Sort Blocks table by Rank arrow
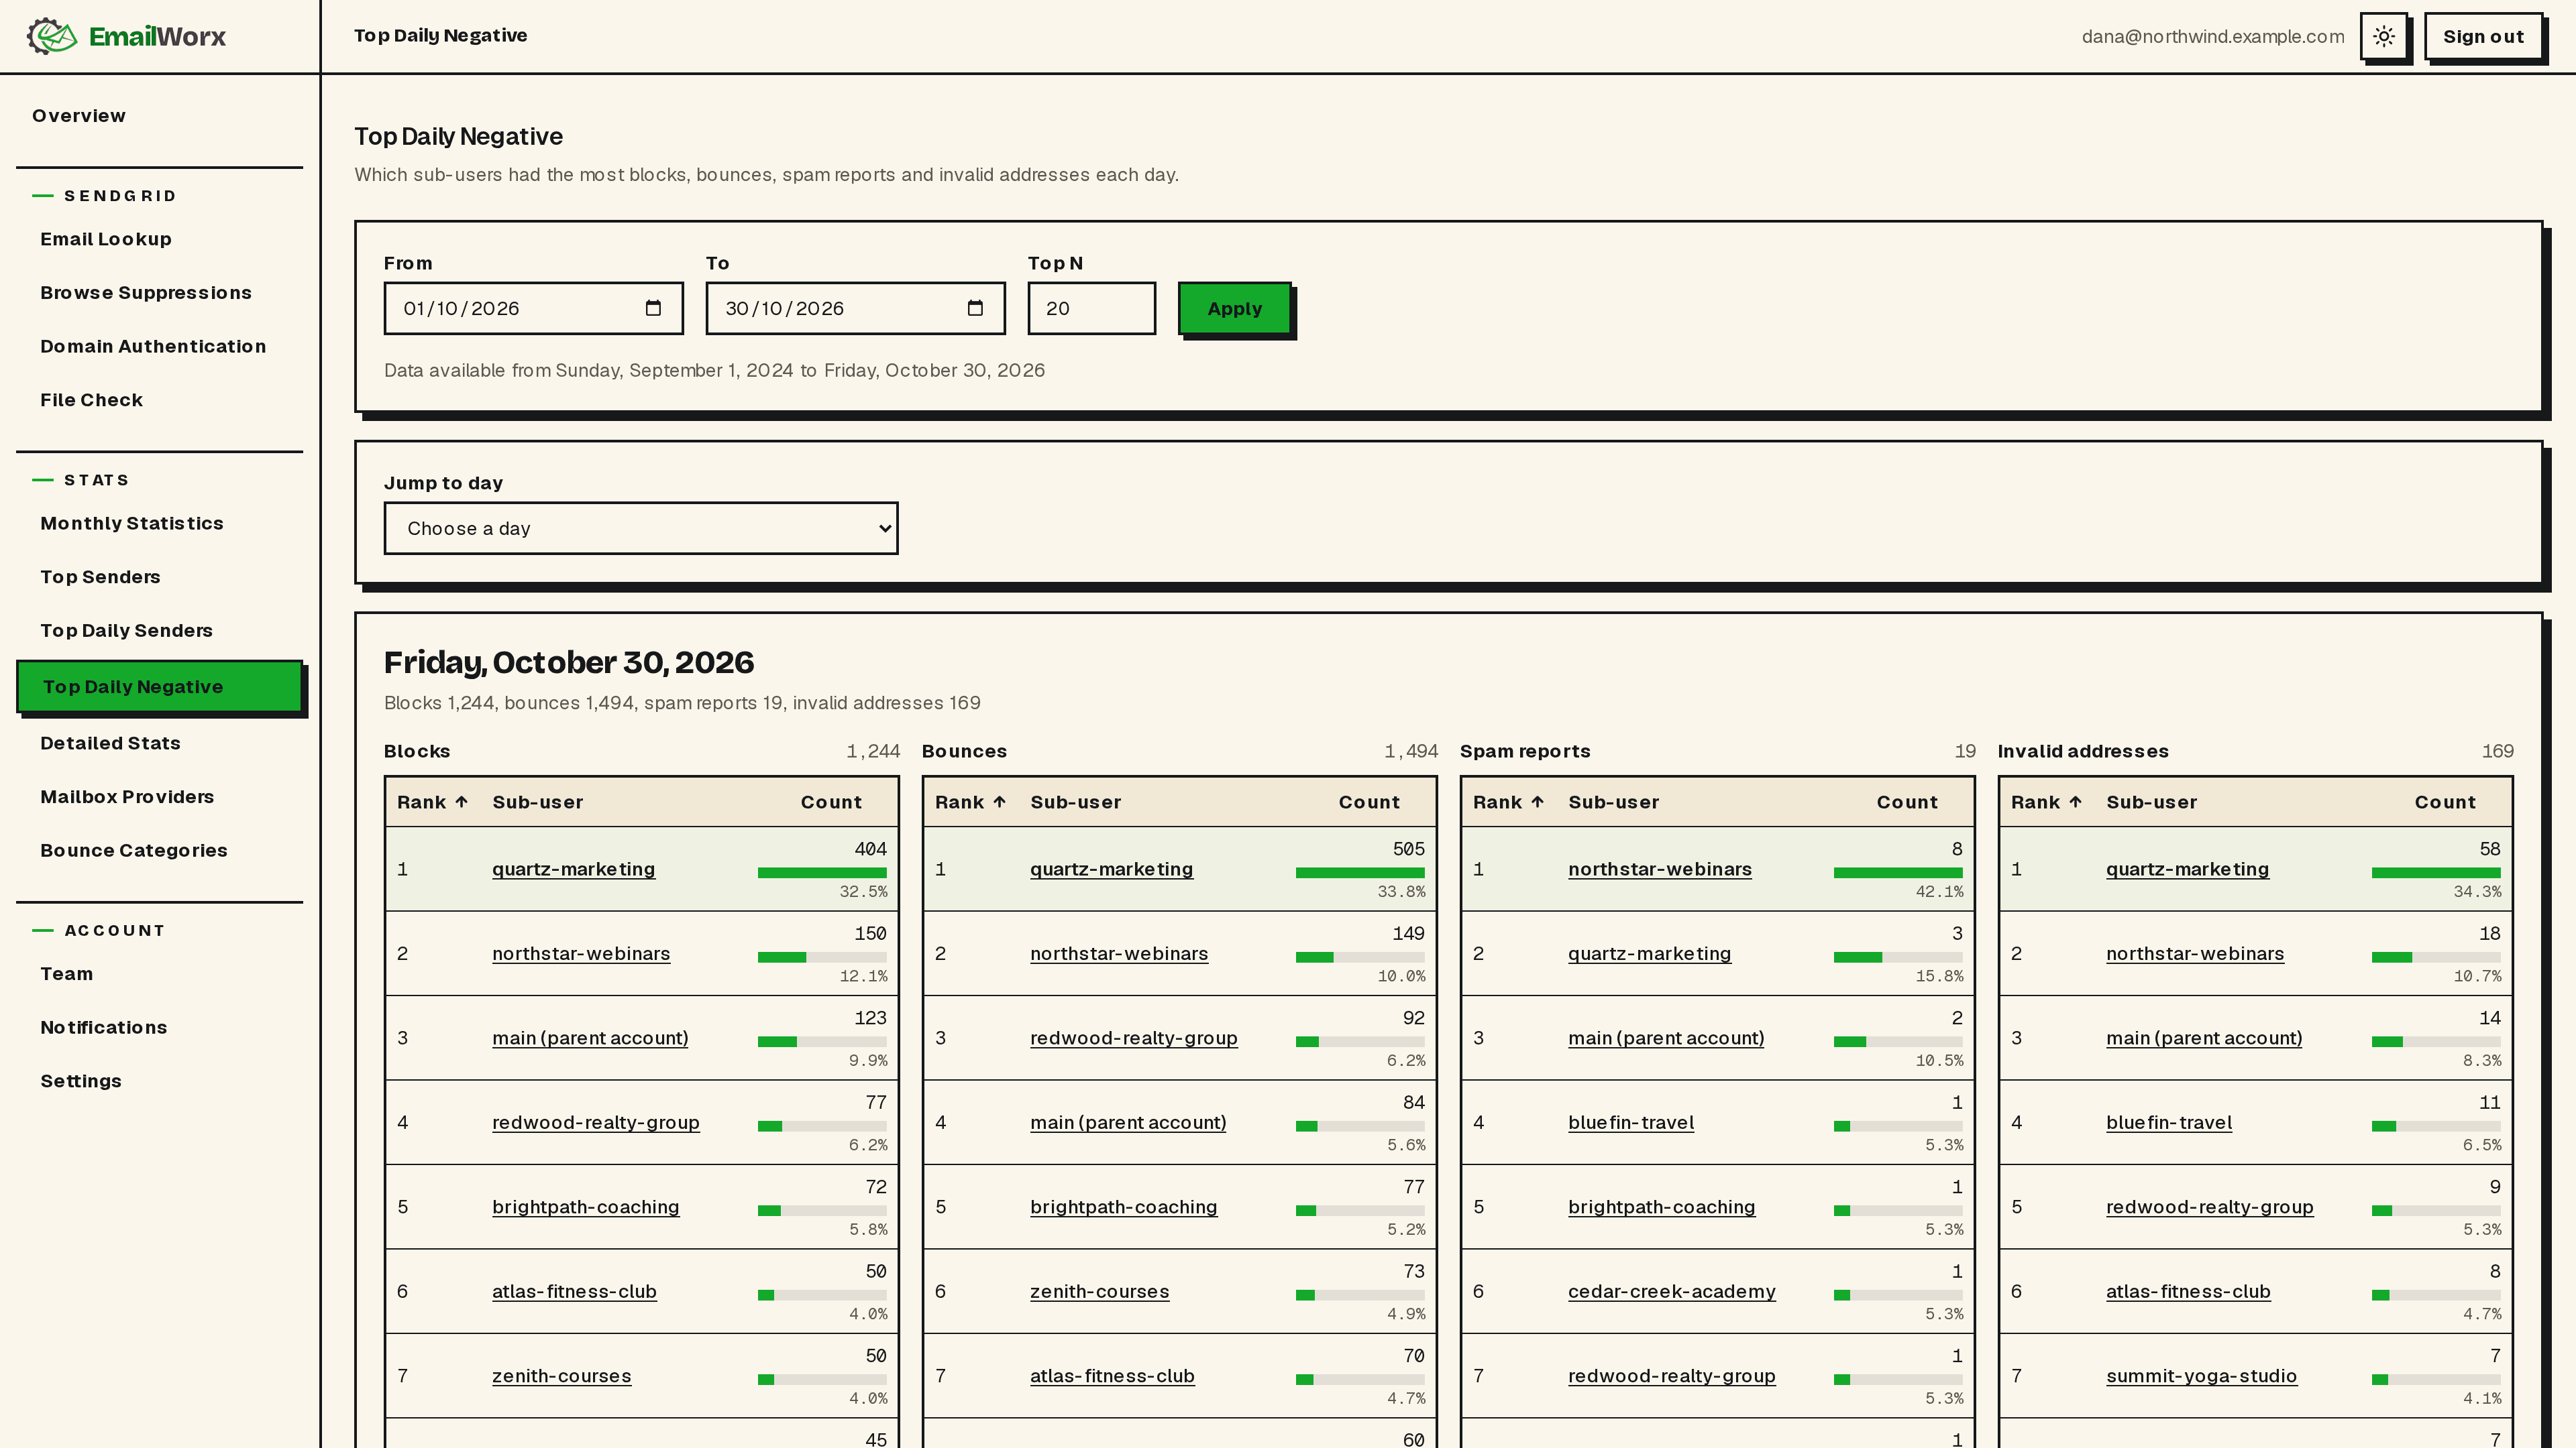Screen dimensions: 2576x1448 point(461,802)
